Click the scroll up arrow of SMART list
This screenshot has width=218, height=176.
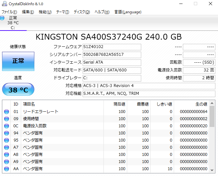(x=212, y=103)
